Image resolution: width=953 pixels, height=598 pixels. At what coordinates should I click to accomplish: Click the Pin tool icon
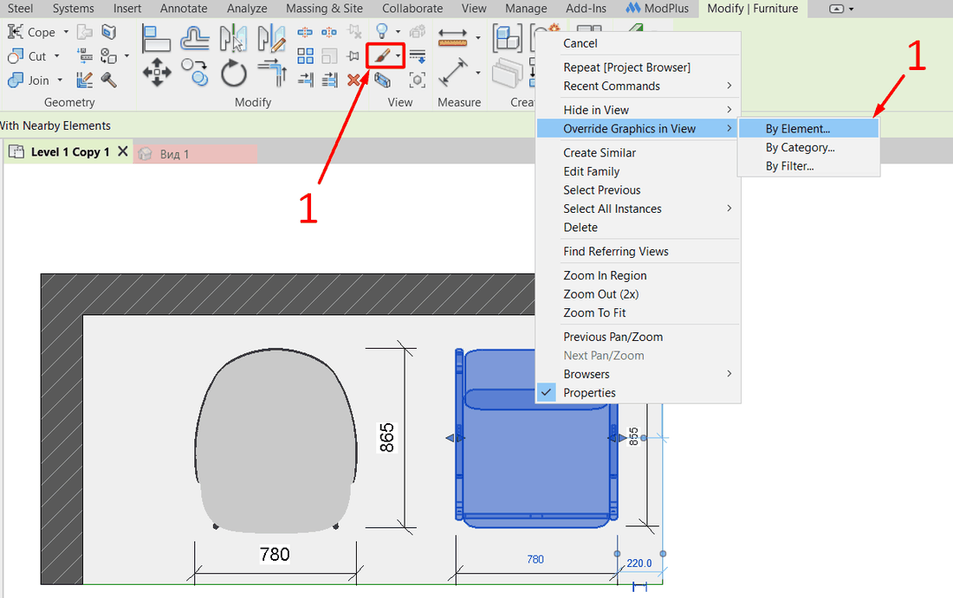(353, 56)
